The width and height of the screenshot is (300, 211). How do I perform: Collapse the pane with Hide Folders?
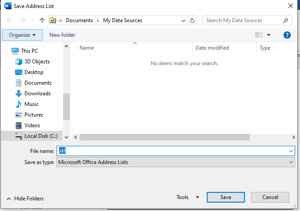[x=25, y=199]
